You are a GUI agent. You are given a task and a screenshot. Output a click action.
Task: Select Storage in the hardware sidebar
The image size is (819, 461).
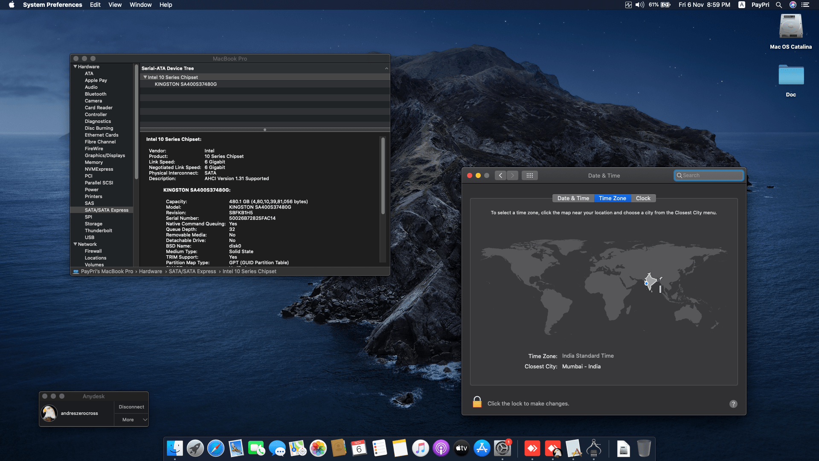pos(93,224)
